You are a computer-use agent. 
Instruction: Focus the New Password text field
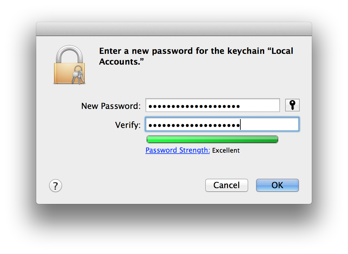click(x=212, y=105)
